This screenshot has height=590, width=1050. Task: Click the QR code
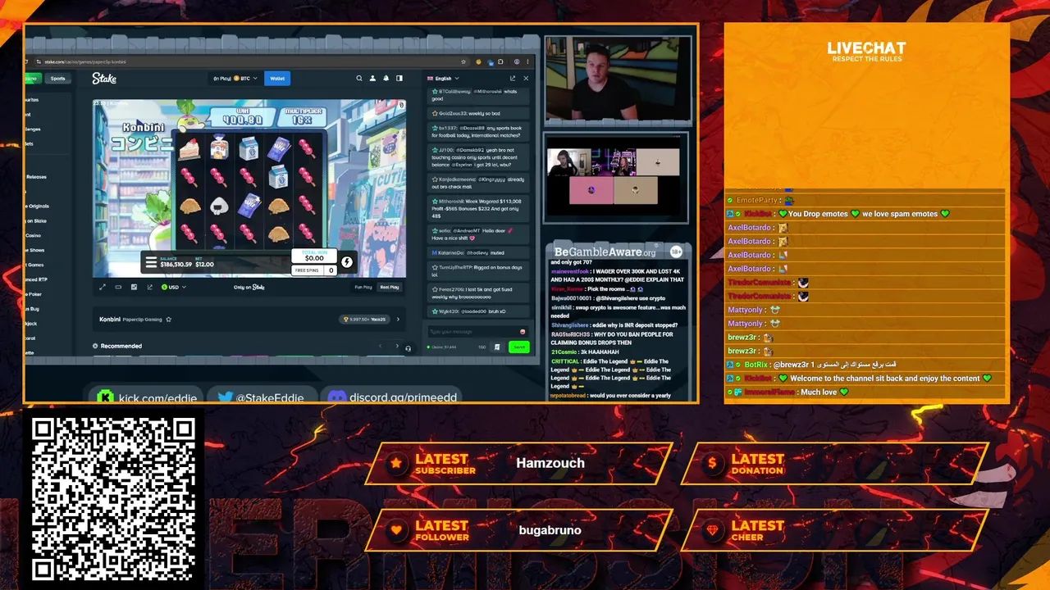pos(113,498)
